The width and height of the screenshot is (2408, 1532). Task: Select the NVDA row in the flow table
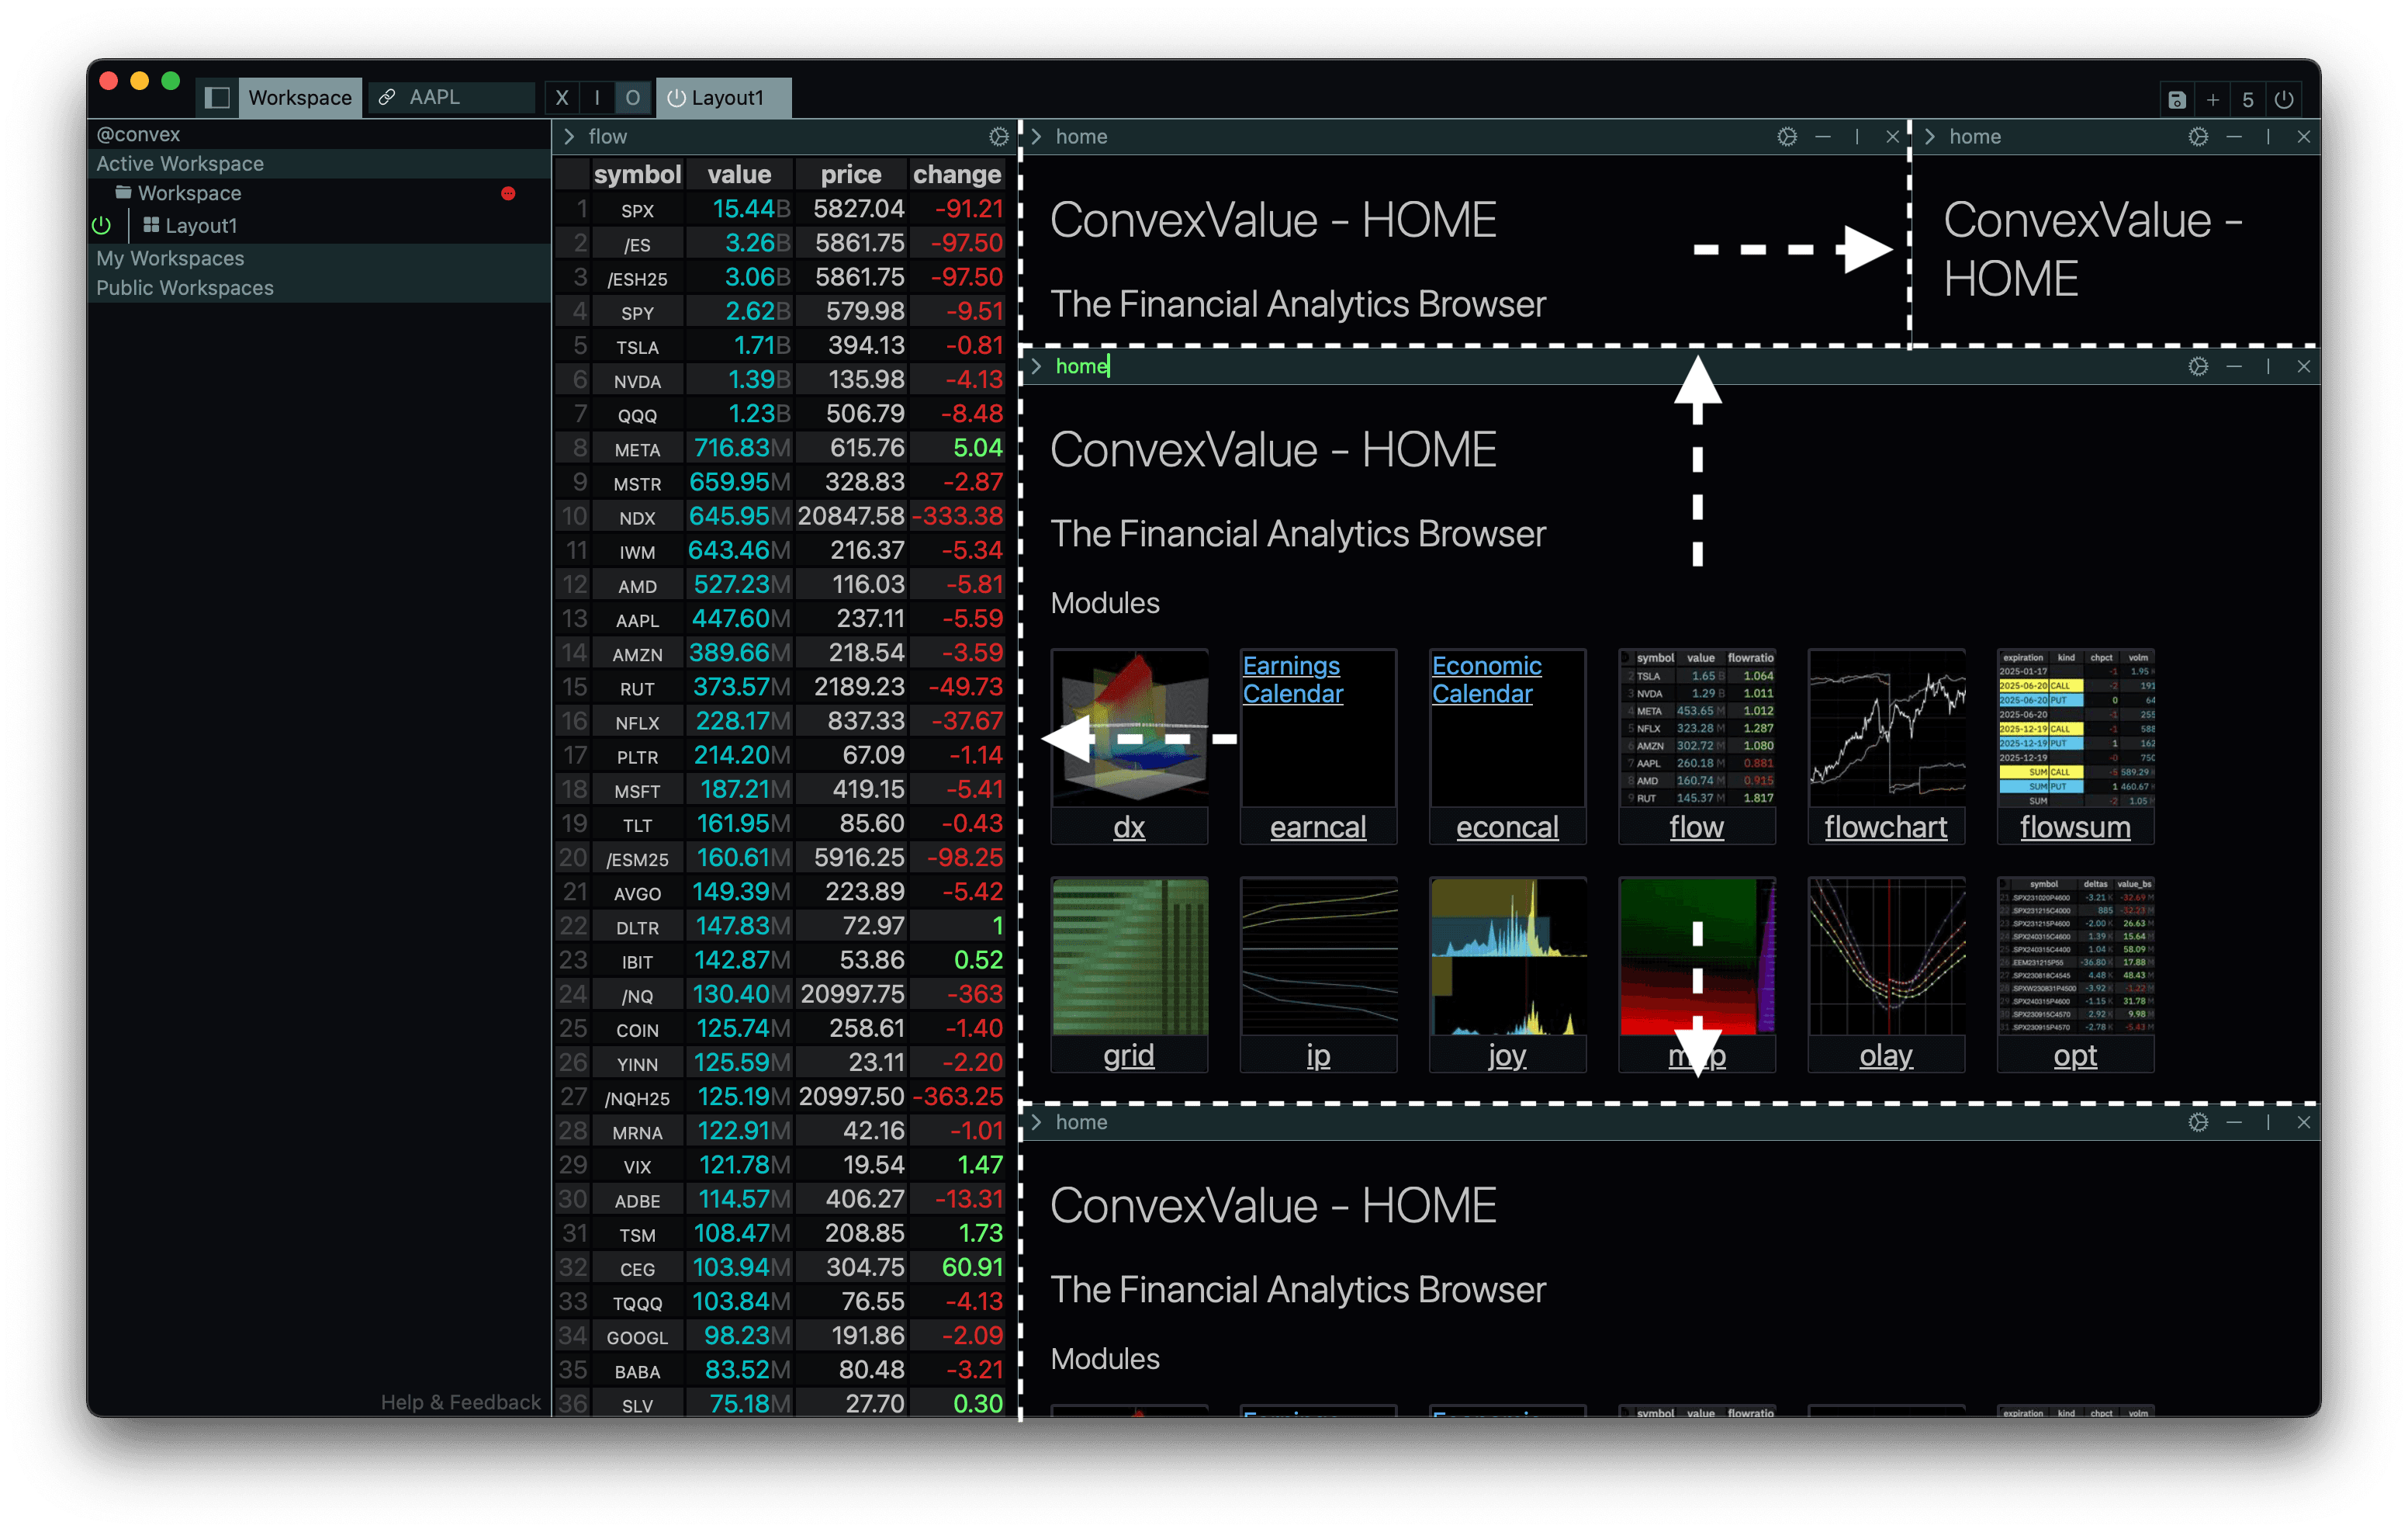click(780, 380)
